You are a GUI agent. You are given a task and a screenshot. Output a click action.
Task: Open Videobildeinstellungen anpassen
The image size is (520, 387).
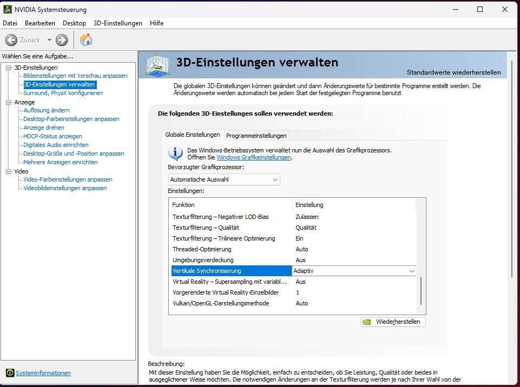click(65, 188)
